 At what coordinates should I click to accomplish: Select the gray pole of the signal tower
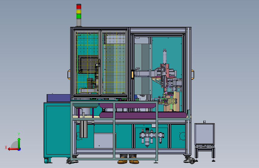pos(79,22)
